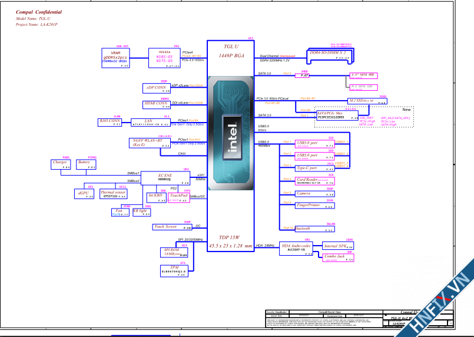Select the Thermal sensor block
This screenshot has height=337, width=474.
(x=113, y=194)
